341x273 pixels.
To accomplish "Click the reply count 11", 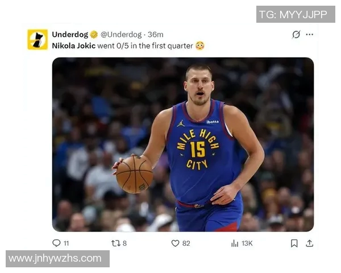I will pos(66,243).
